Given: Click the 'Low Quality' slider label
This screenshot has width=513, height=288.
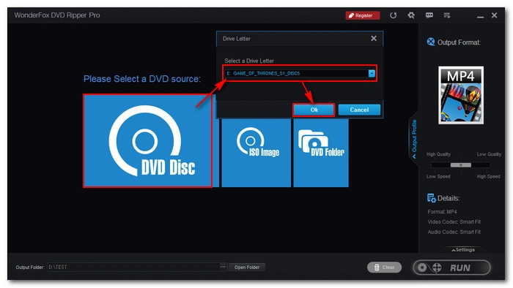Looking at the screenshot, I should coord(489,154).
